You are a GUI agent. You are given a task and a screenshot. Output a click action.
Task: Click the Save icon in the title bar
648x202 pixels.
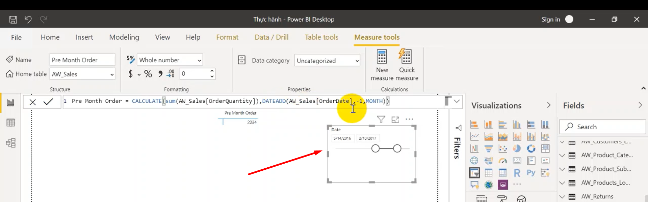click(13, 20)
